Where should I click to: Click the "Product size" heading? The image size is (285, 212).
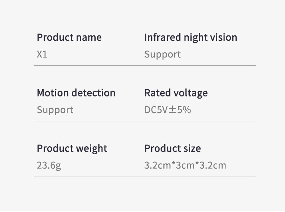tap(172, 148)
